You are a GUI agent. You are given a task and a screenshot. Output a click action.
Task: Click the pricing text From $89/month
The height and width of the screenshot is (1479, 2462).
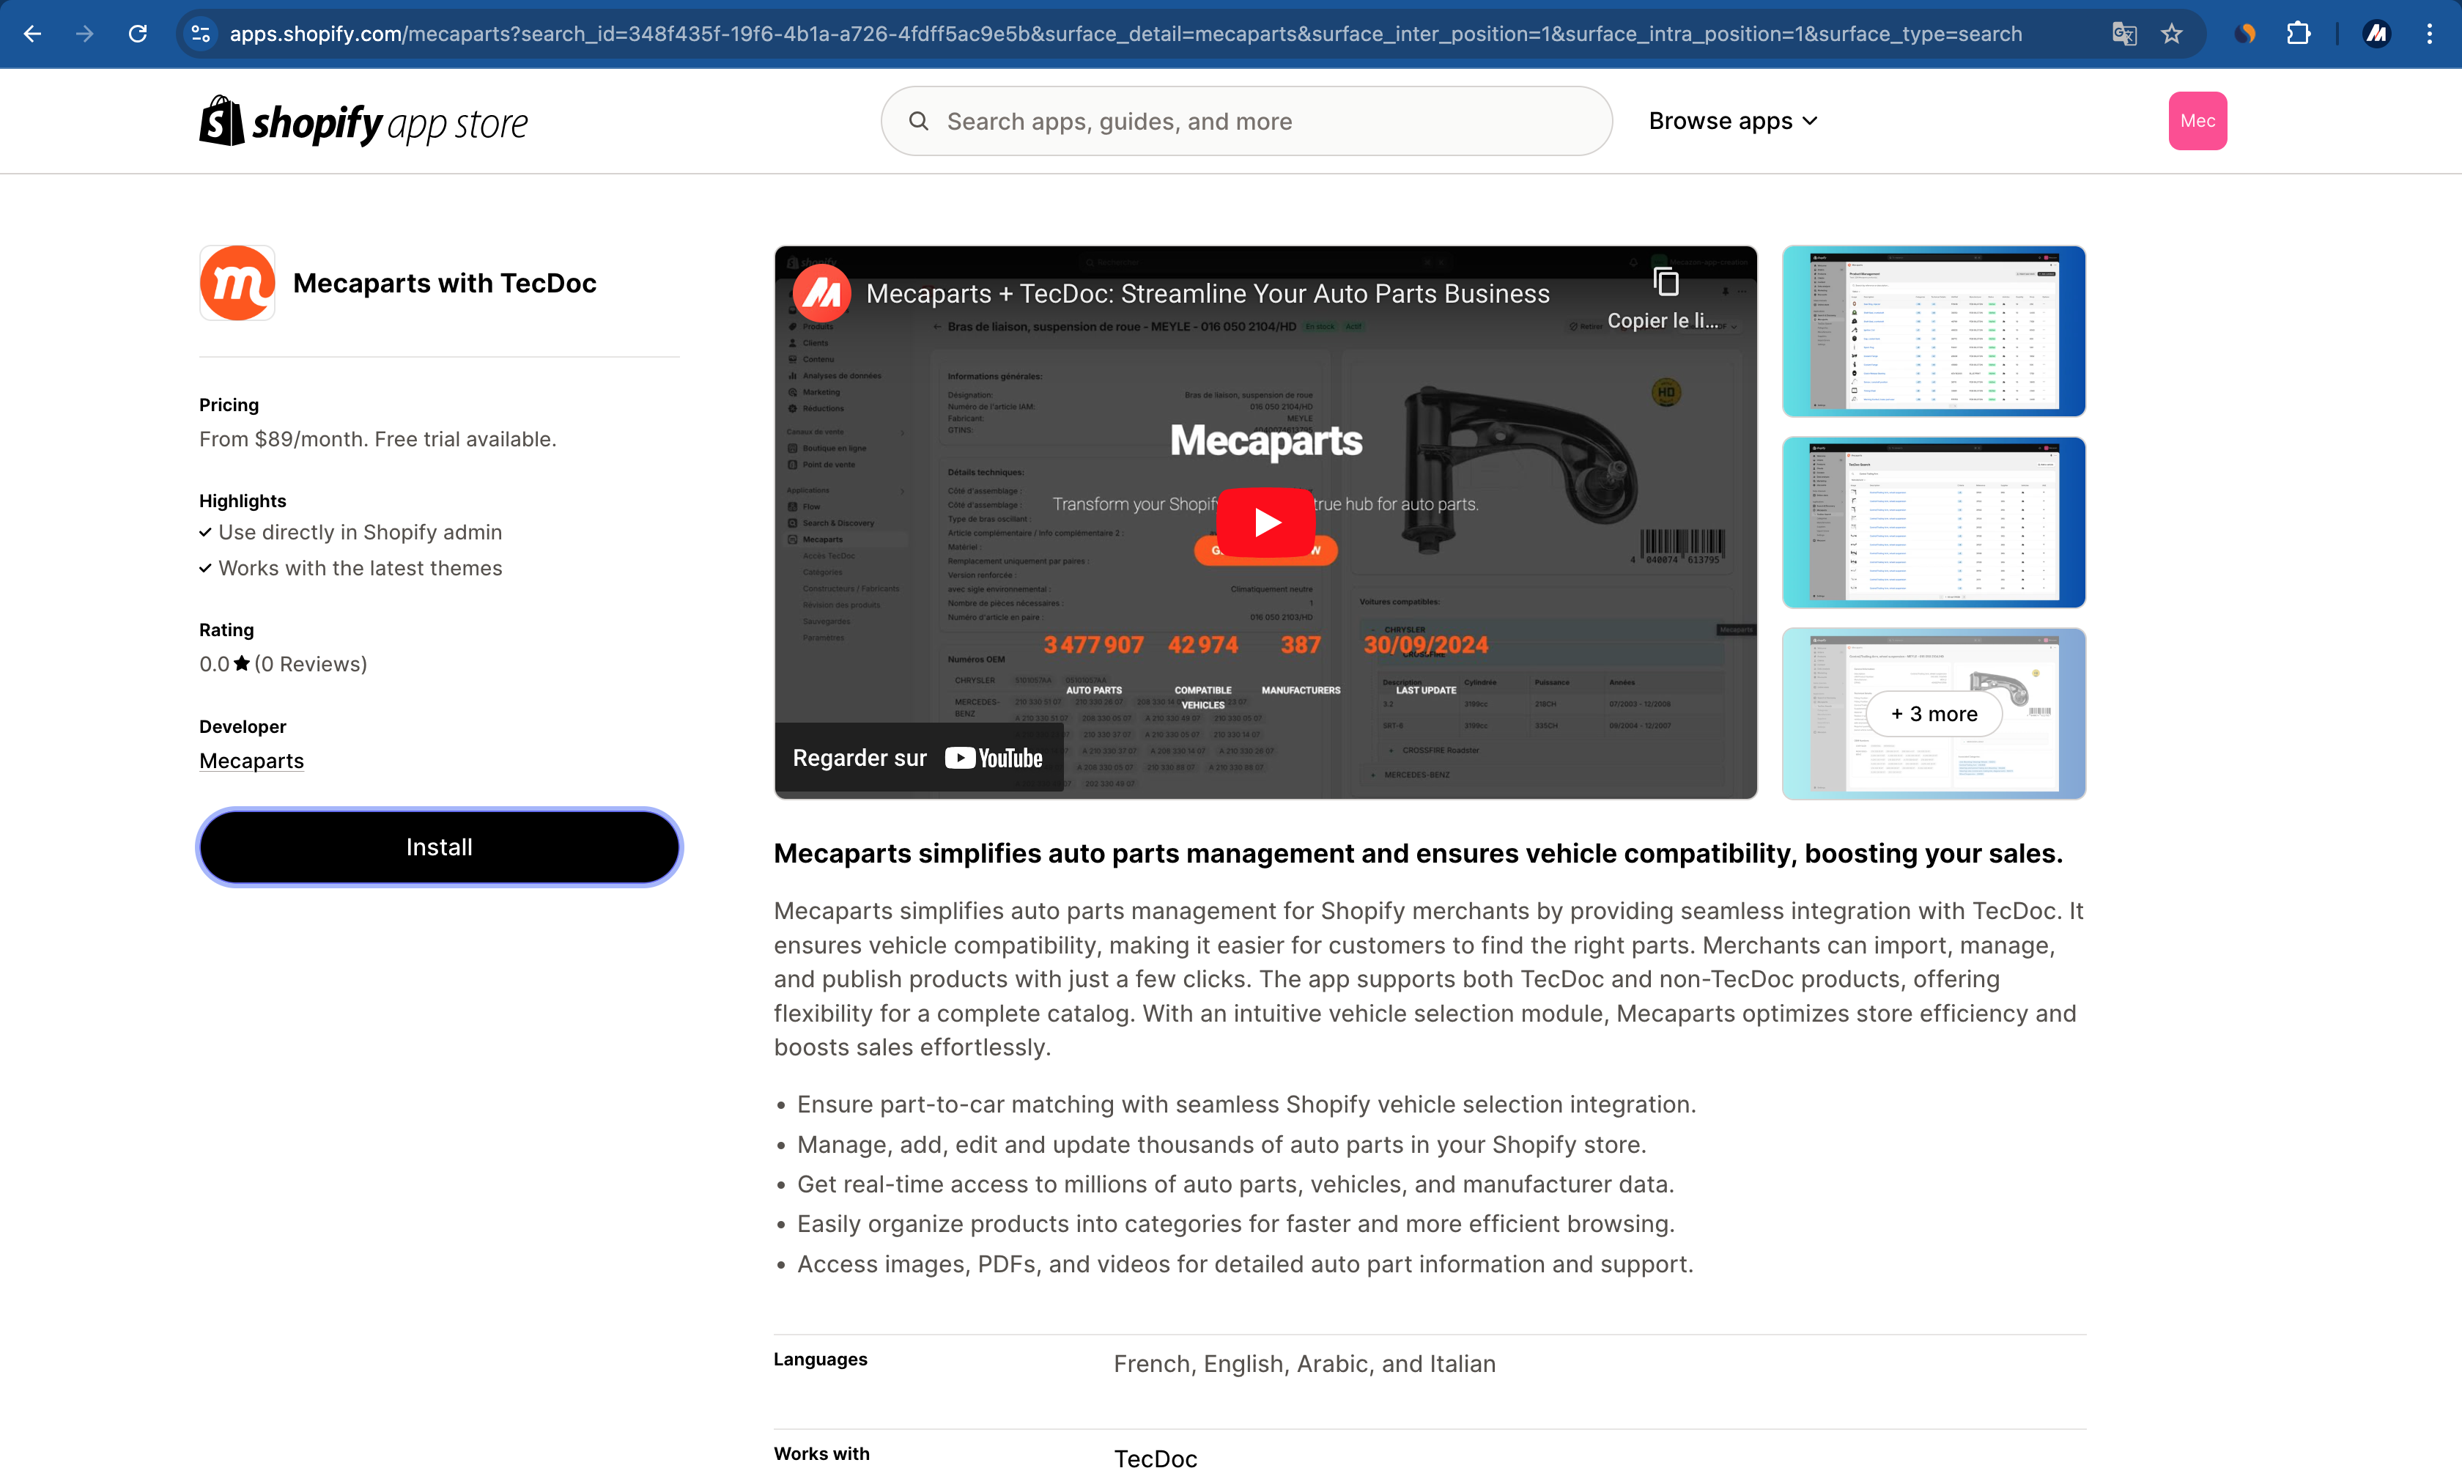point(377,440)
